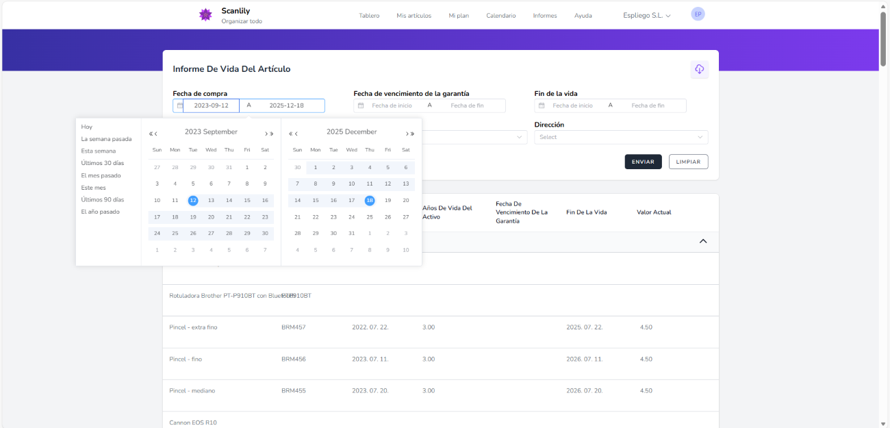Click the cloud download export icon

[x=699, y=68]
